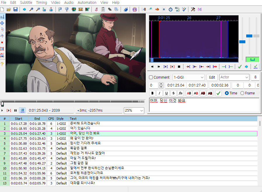The image size is (262, 192).
Task: Click the video seek bar handle
Action: point(2,104)
